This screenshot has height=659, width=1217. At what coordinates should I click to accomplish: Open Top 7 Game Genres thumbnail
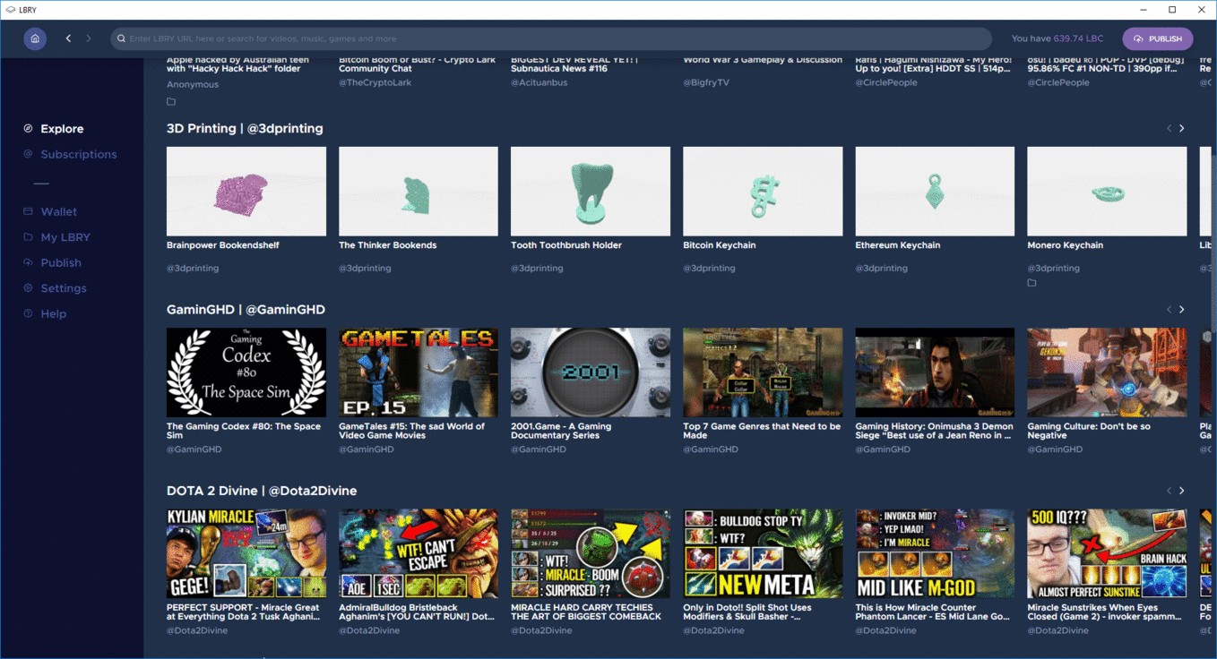[x=763, y=372]
